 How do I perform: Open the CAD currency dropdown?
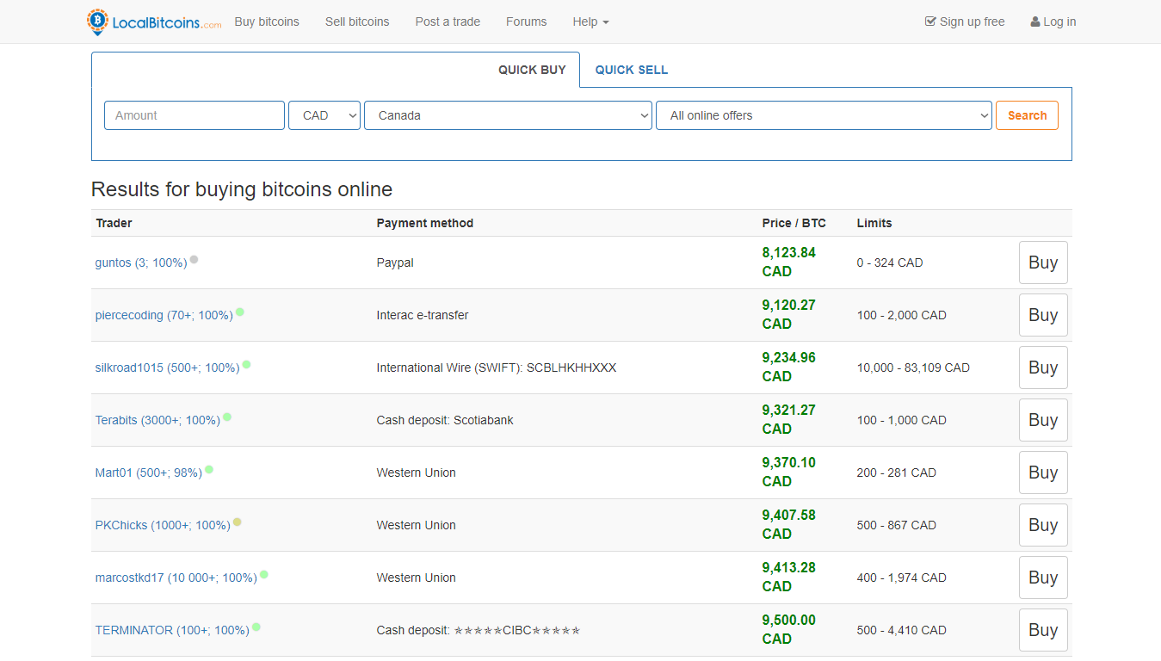[324, 115]
